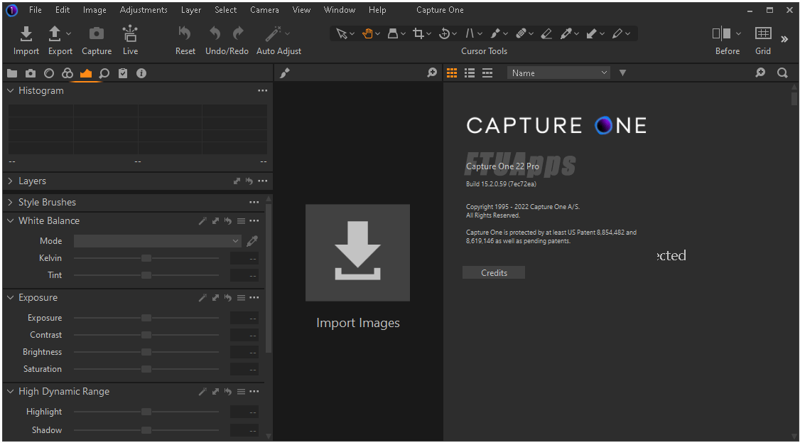Open the Adjustments menu
Image resolution: width=800 pixels, height=443 pixels.
144,10
